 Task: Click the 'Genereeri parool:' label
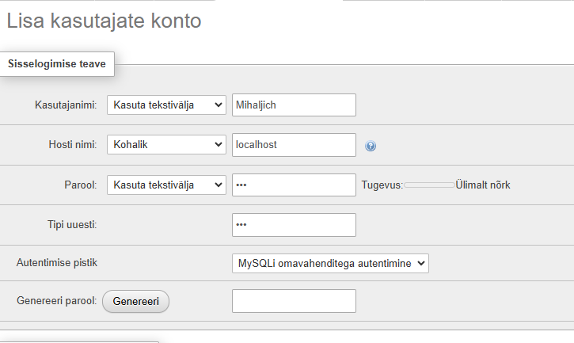point(57,301)
